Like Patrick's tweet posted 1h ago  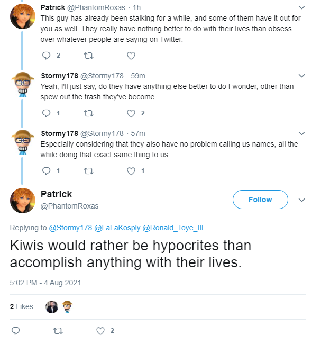pos(131,56)
